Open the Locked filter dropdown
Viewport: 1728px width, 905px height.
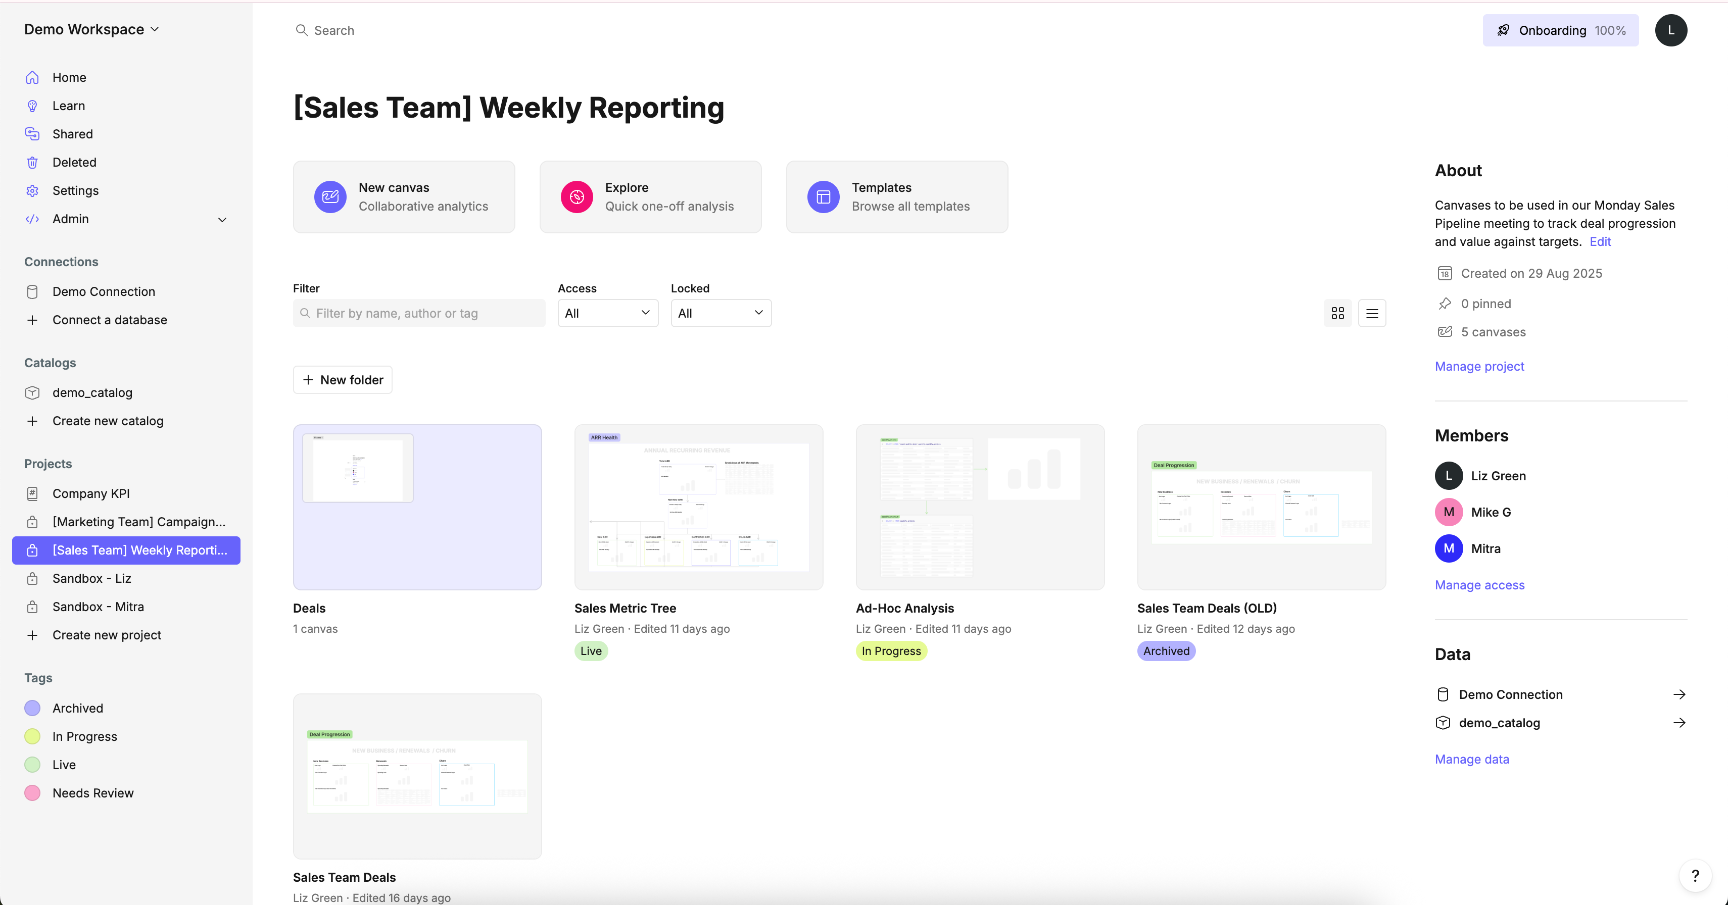click(x=721, y=313)
